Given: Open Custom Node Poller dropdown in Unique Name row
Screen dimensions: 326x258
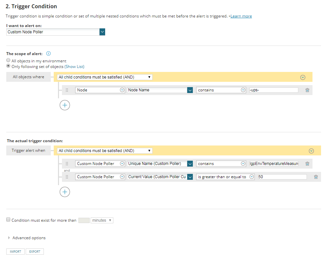Looking at the screenshot, I should click(100, 164).
